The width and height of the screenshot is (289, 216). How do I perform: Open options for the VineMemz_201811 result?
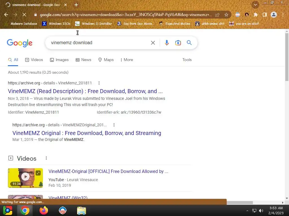tap(99, 83)
